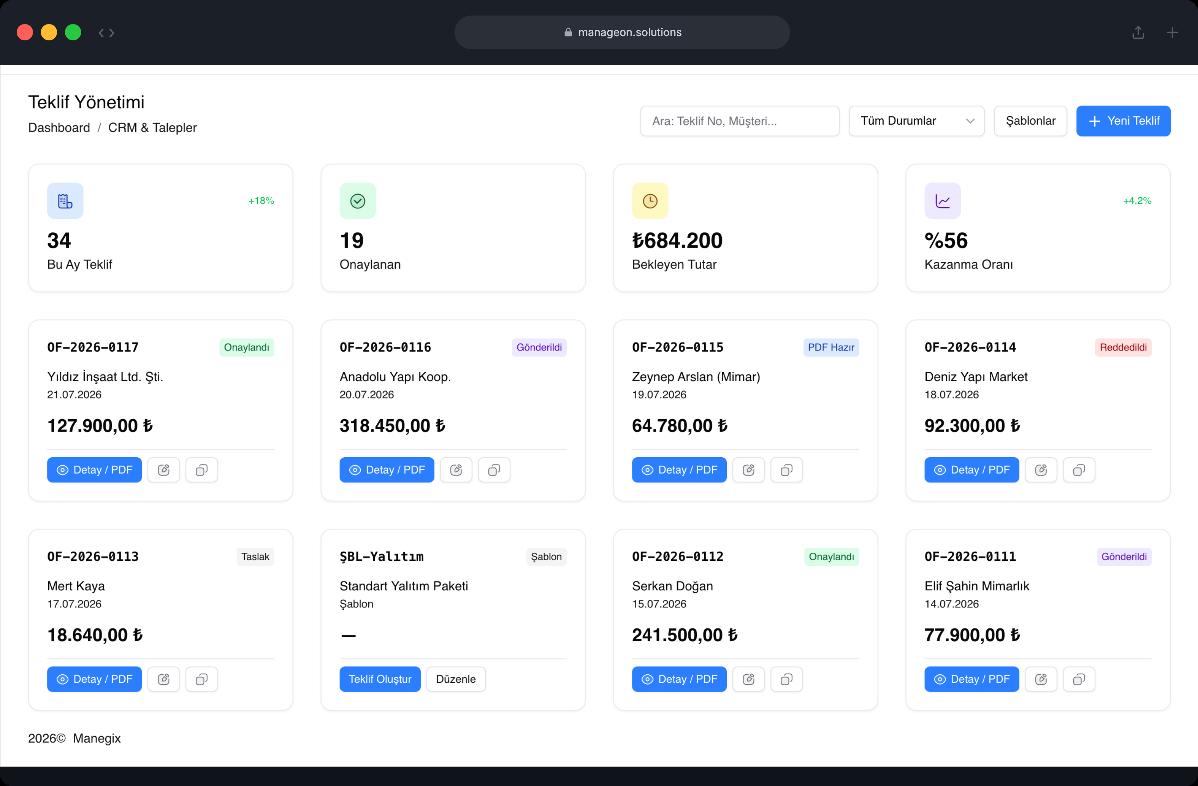
Task: Click the quote number OF-2026-0113
Action: tap(92, 557)
